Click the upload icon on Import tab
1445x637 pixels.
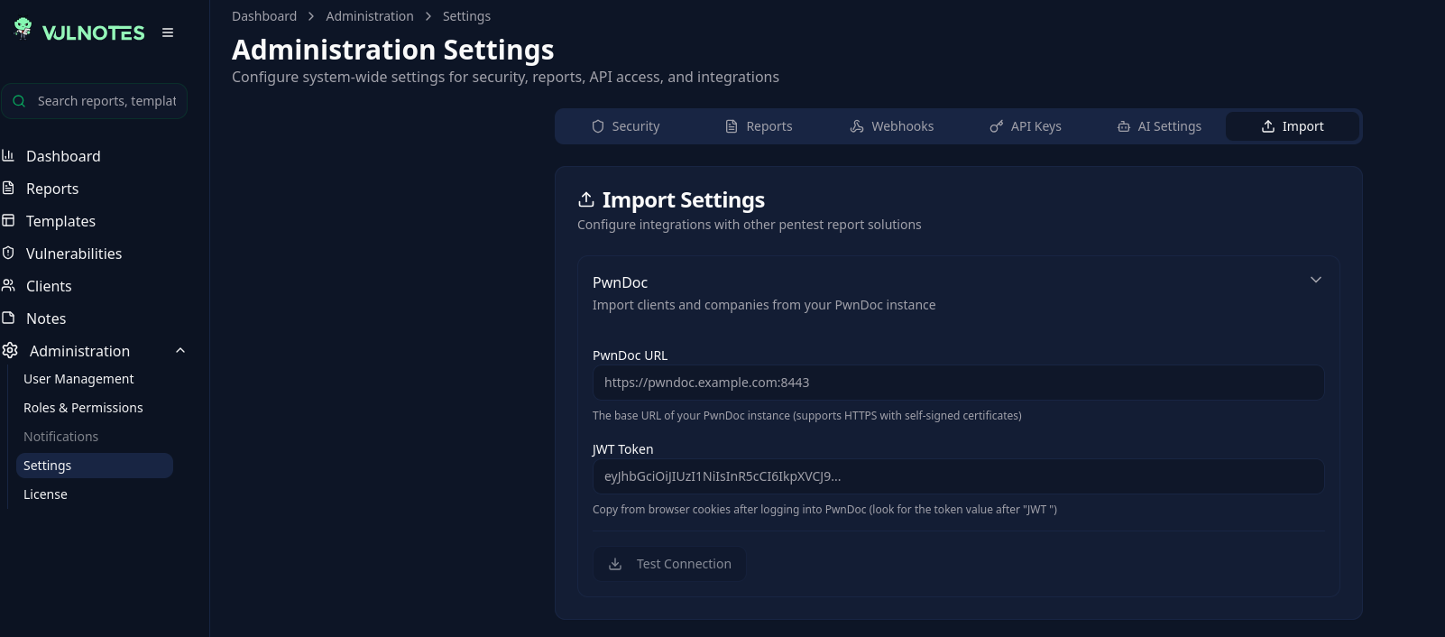pos(1268,126)
